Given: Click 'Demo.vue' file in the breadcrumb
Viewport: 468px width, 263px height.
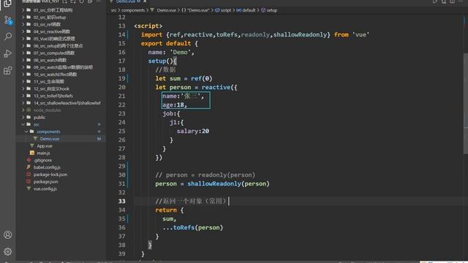Looking at the screenshot, I should tap(166, 10).
